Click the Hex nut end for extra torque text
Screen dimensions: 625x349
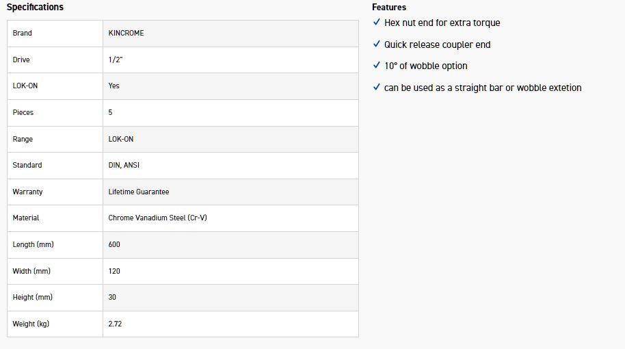pyautogui.click(x=442, y=23)
